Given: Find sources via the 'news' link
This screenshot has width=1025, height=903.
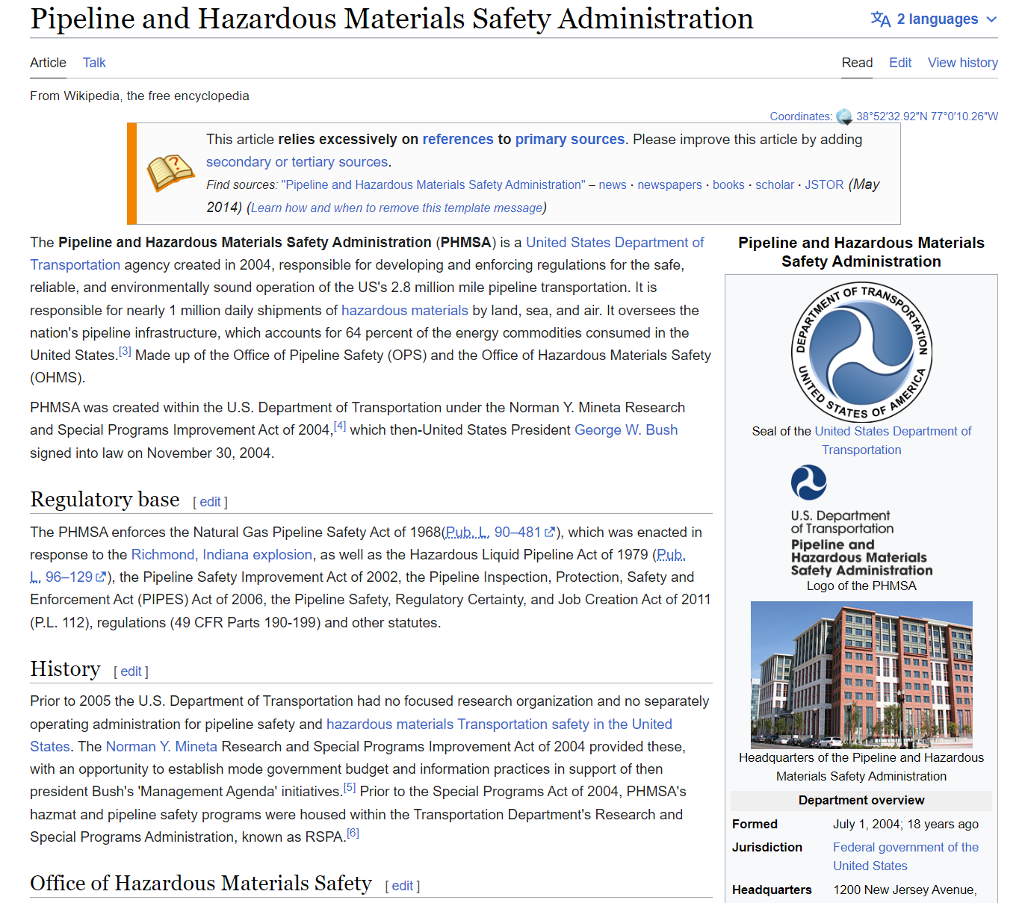Looking at the screenshot, I should (x=613, y=185).
